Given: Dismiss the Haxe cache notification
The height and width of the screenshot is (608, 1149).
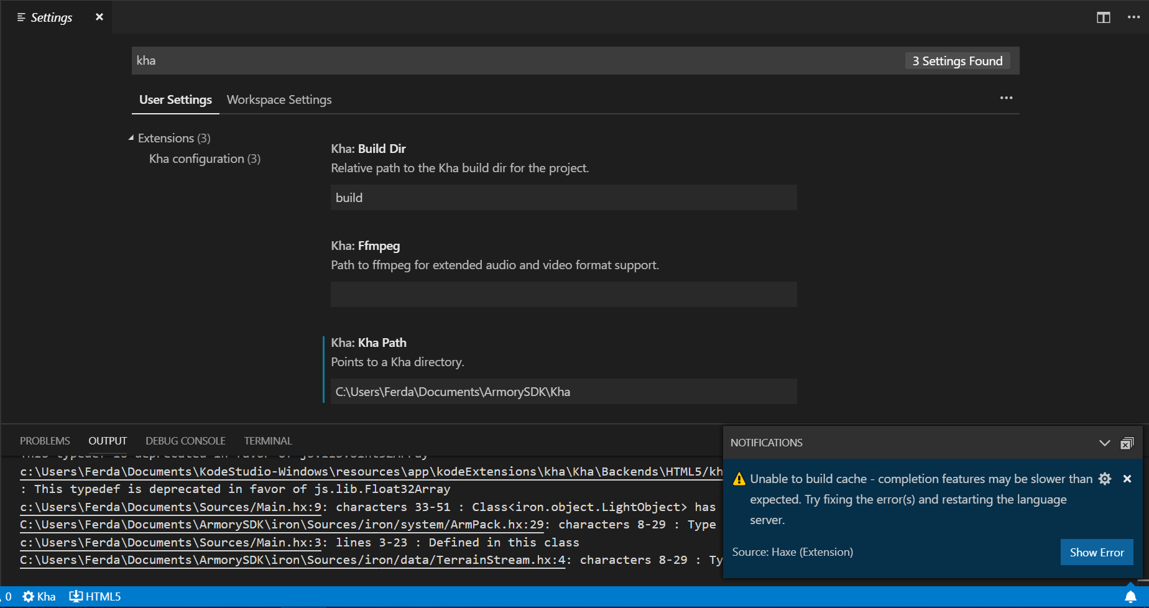Looking at the screenshot, I should (1127, 479).
